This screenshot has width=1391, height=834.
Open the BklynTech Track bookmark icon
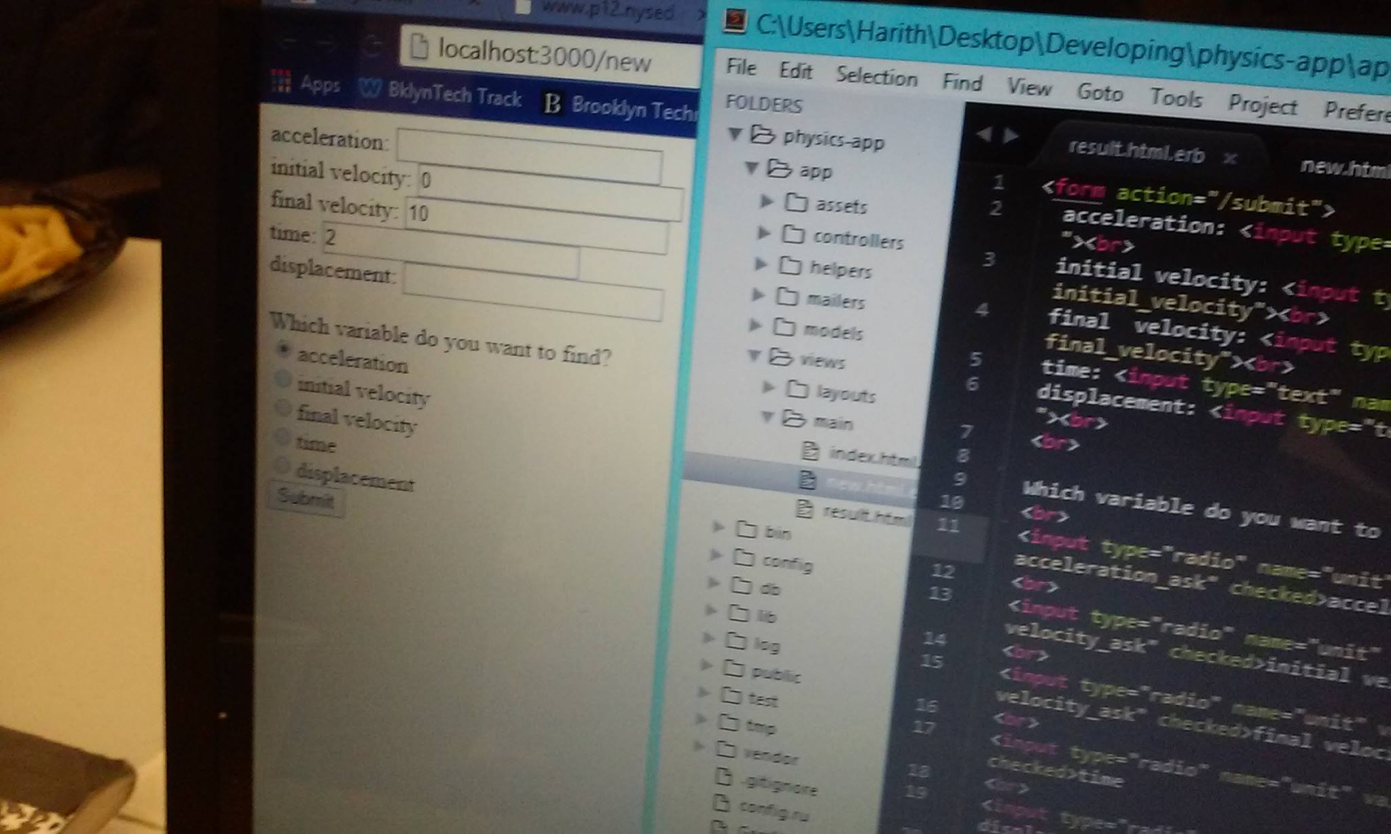click(x=370, y=88)
